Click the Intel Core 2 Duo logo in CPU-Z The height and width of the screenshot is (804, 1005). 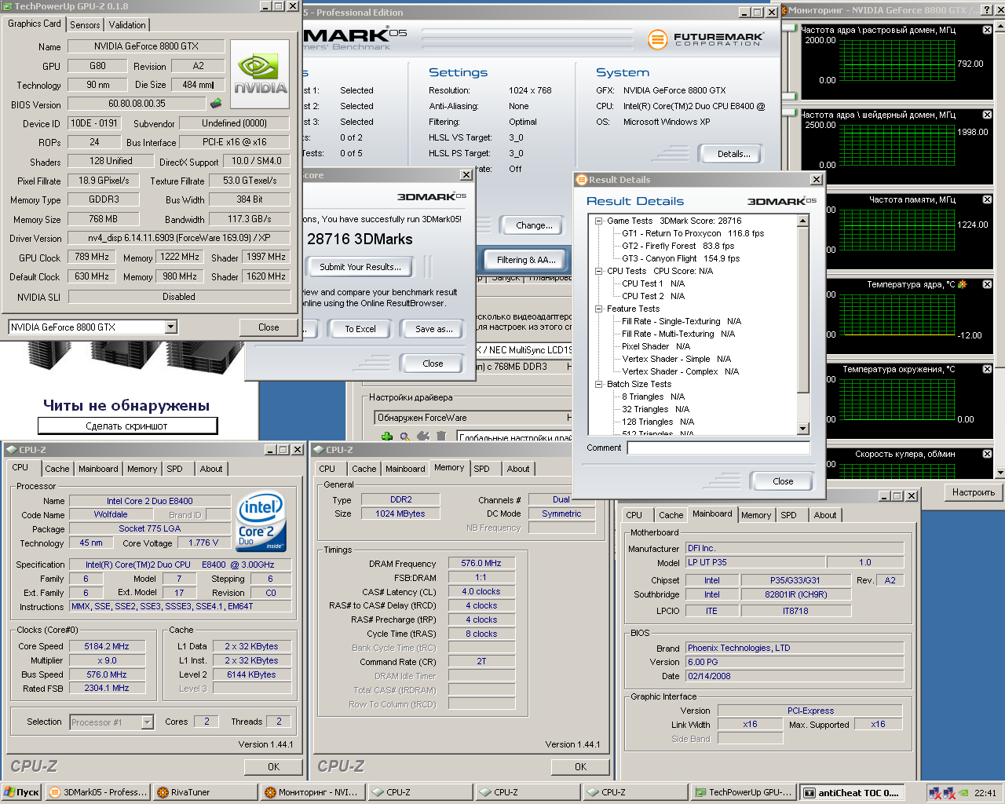click(261, 521)
